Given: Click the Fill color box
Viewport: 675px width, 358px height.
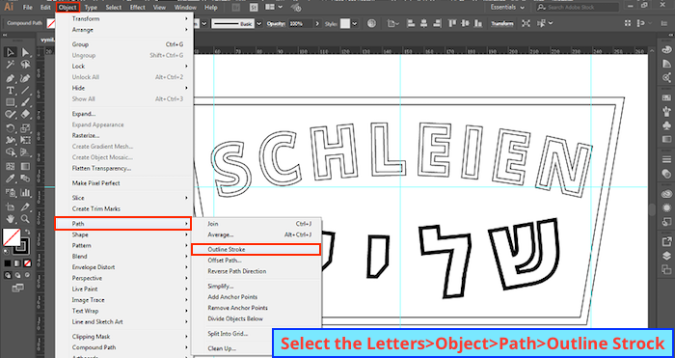Looking at the screenshot, I should [x=12, y=237].
